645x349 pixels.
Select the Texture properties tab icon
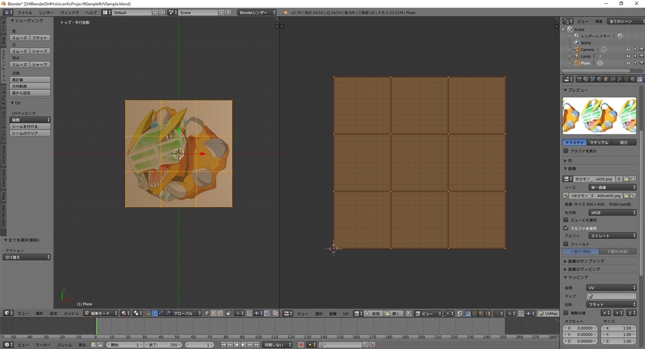point(640,79)
